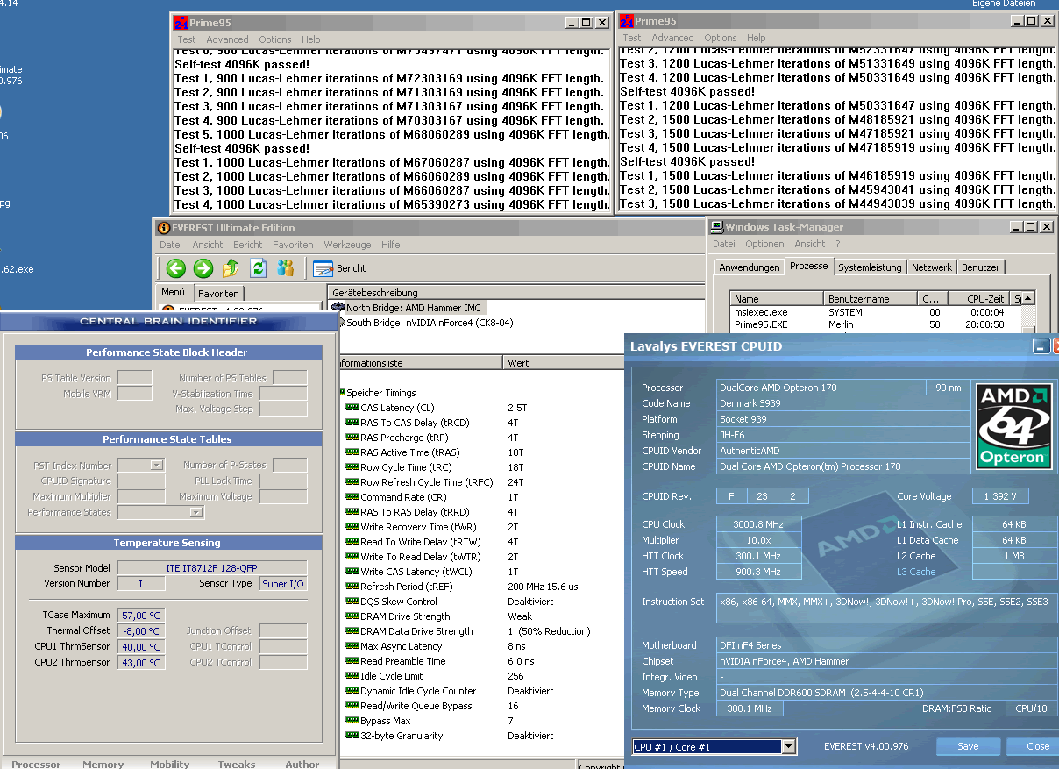Viewport: 1059px width, 769px height.
Task: Click the folder up icon in EVEREST
Action: click(x=231, y=267)
